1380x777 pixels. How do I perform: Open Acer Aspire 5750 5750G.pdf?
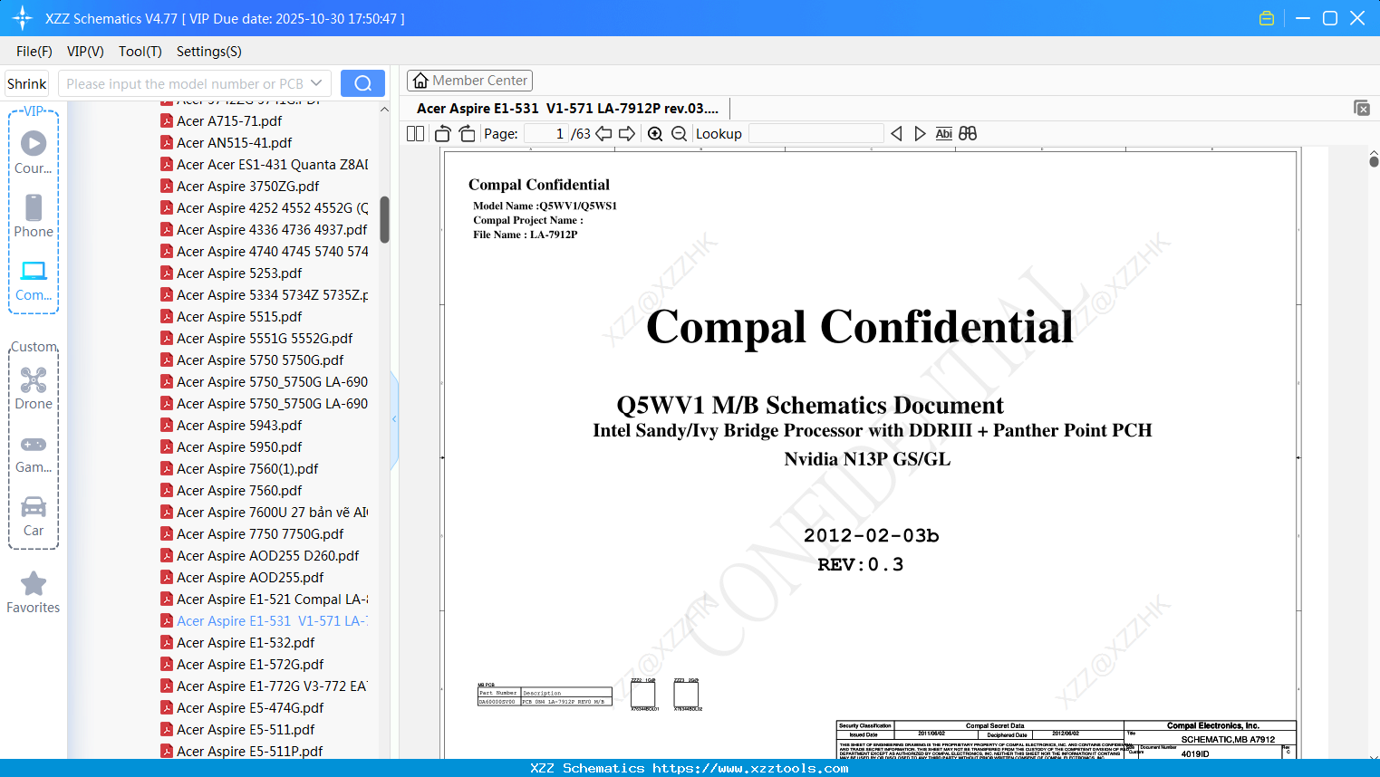point(260,360)
